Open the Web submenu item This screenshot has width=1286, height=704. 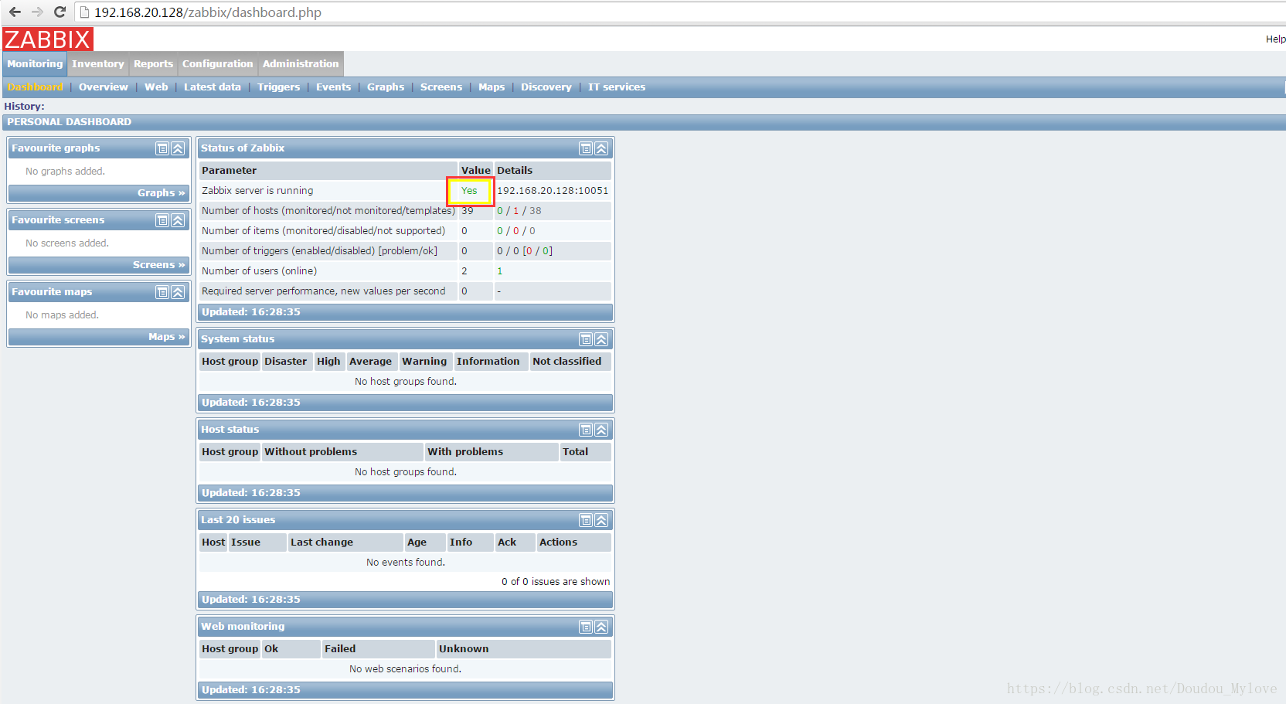coord(156,87)
